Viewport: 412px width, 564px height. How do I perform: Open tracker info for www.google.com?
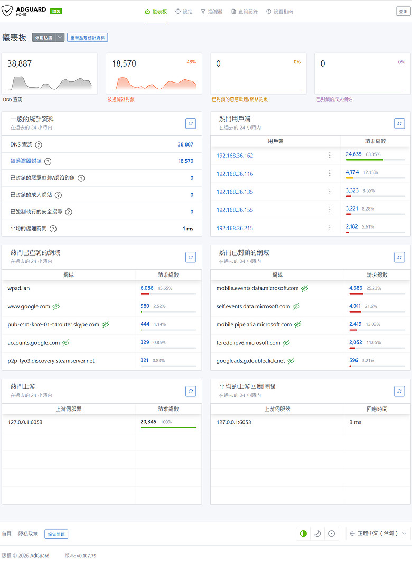click(x=56, y=306)
